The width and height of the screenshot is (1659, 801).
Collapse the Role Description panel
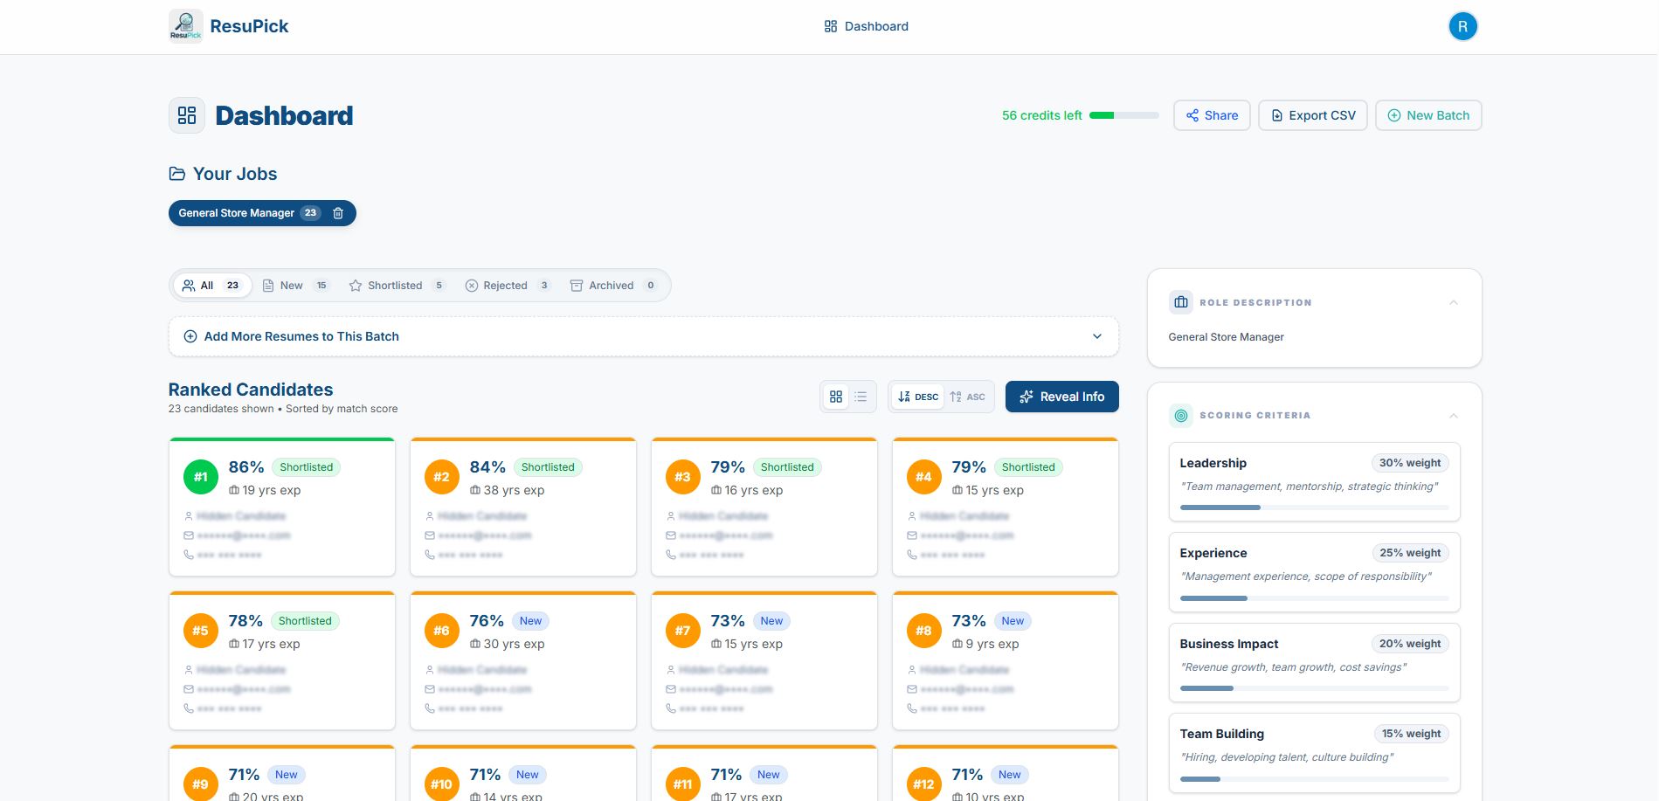point(1454,302)
